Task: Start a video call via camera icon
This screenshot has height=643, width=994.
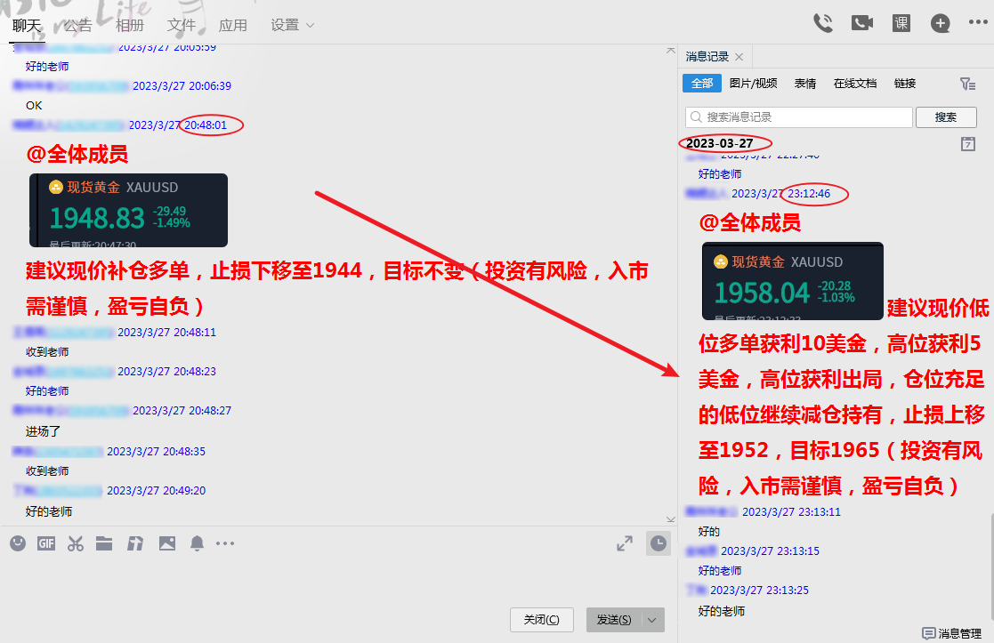Action: [x=862, y=23]
